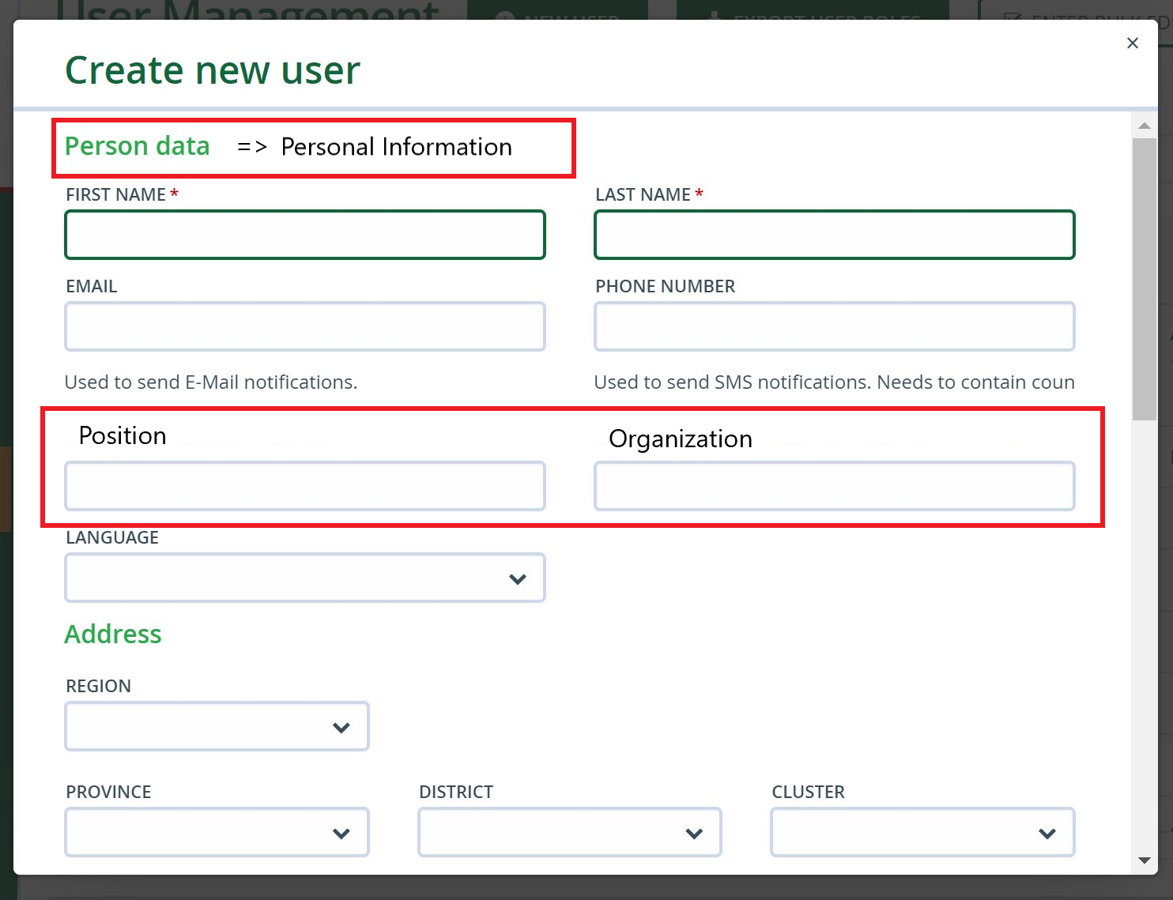Screen dimensions: 1173x900
Task: Click the Last Name input field
Action: 834,234
